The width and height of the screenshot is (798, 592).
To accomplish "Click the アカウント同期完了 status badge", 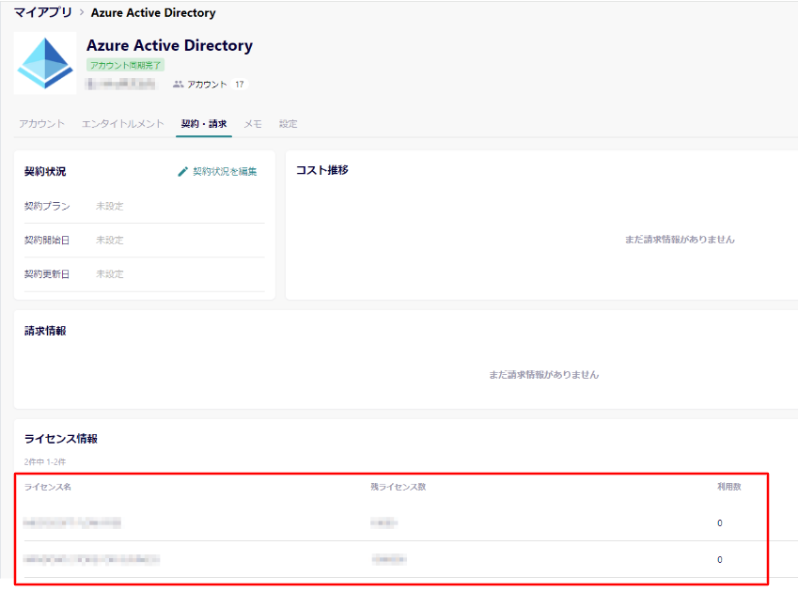I will click(x=125, y=65).
